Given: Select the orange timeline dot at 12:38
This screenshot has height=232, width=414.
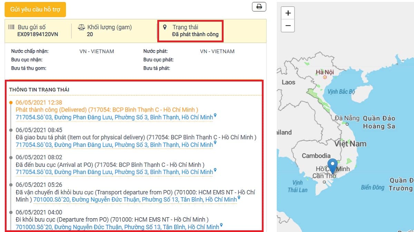Looking at the screenshot, I should tap(11, 102).
